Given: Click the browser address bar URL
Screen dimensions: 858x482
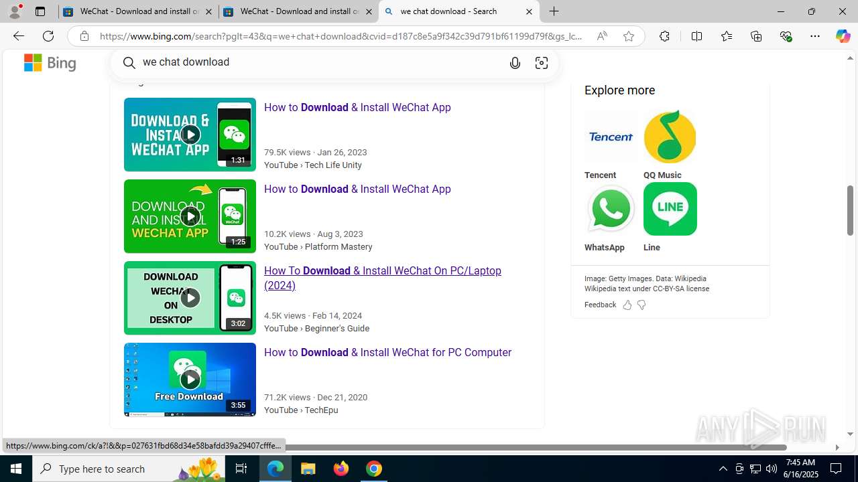Looking at the screenshot, I should point(341,36).
